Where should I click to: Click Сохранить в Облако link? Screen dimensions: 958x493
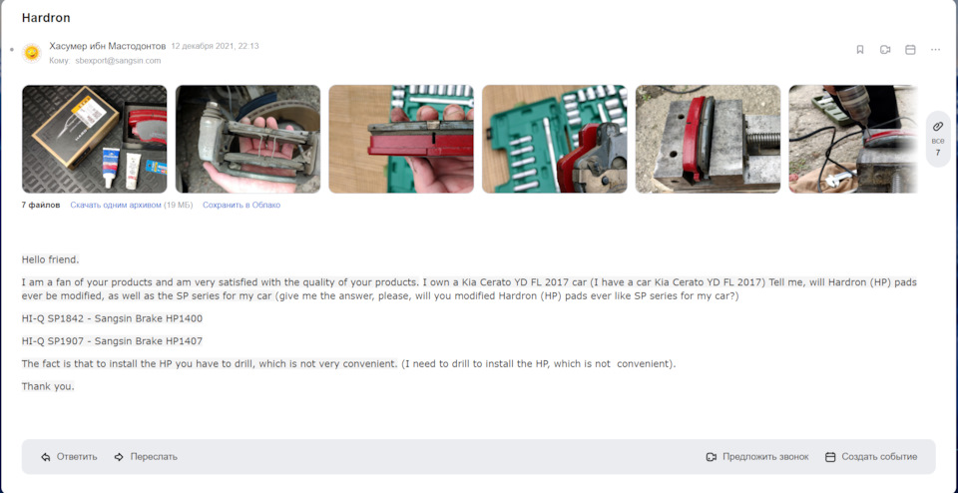241,206
